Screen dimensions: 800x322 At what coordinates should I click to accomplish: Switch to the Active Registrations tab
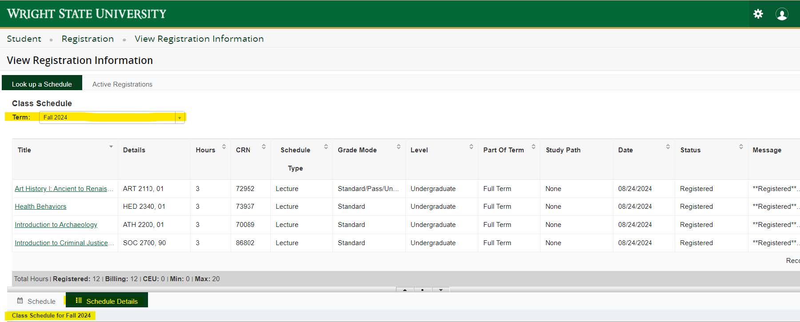(122, 84)
